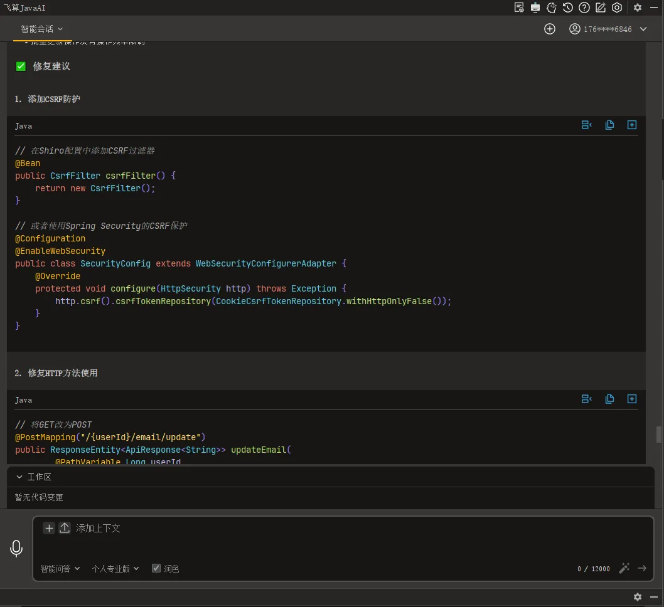Image resolution: width=664 pixels, height=607 pixels.
Task: Apply code icon in first Java block
Action: coord(587,125)
